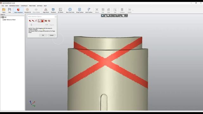Click the seventh view orientation icon
This screenshot has height=114, width=203.
pos(121,16)
